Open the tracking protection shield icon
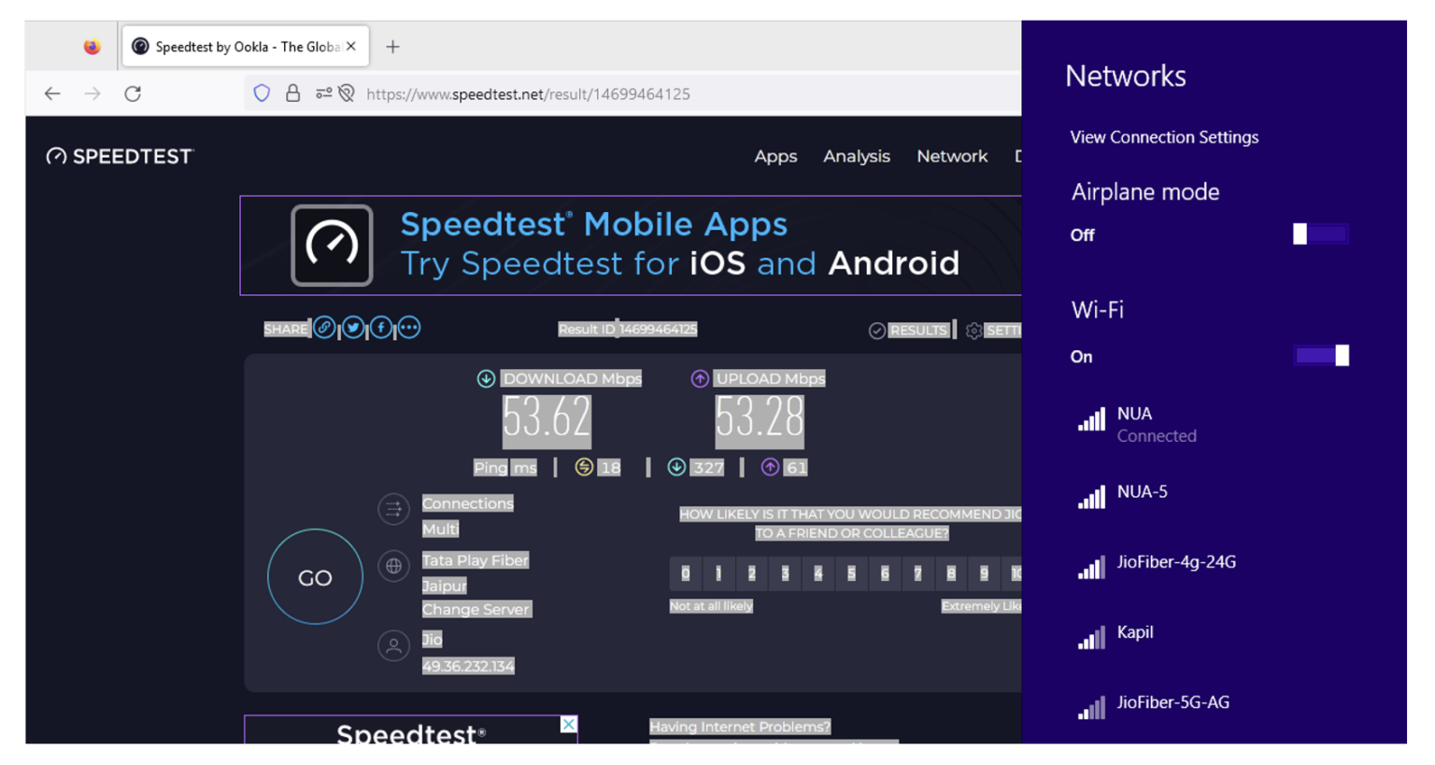This screenshot has width=1435, height=765. coord(262,93)
